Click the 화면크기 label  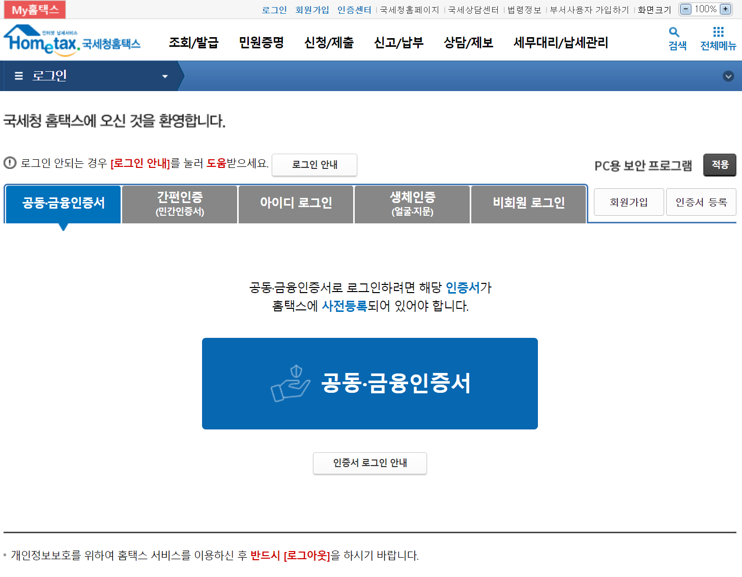tap(654, 10)
